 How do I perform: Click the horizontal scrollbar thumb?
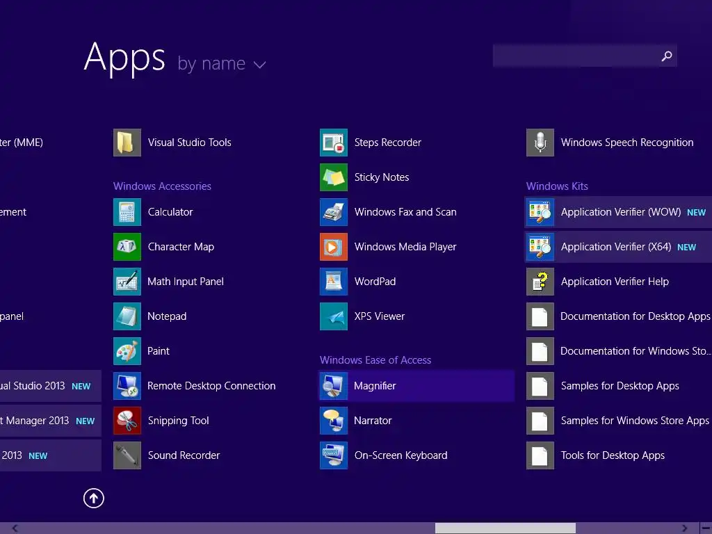point(505,528)
